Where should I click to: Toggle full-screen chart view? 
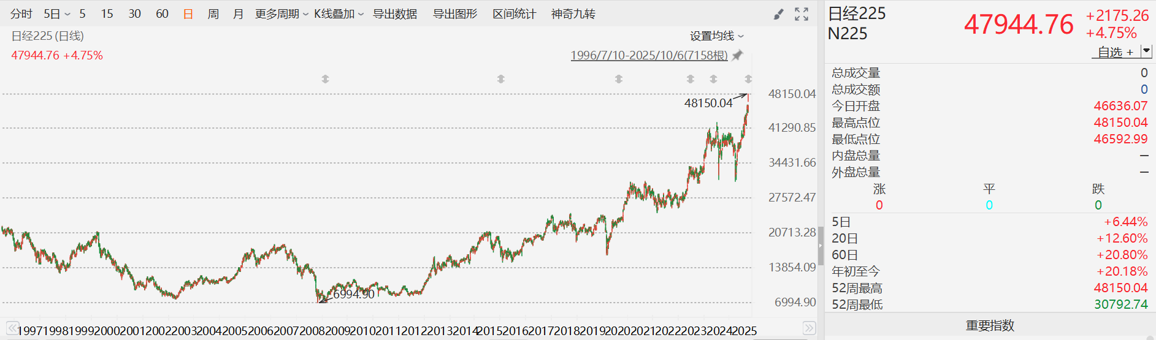802,14
